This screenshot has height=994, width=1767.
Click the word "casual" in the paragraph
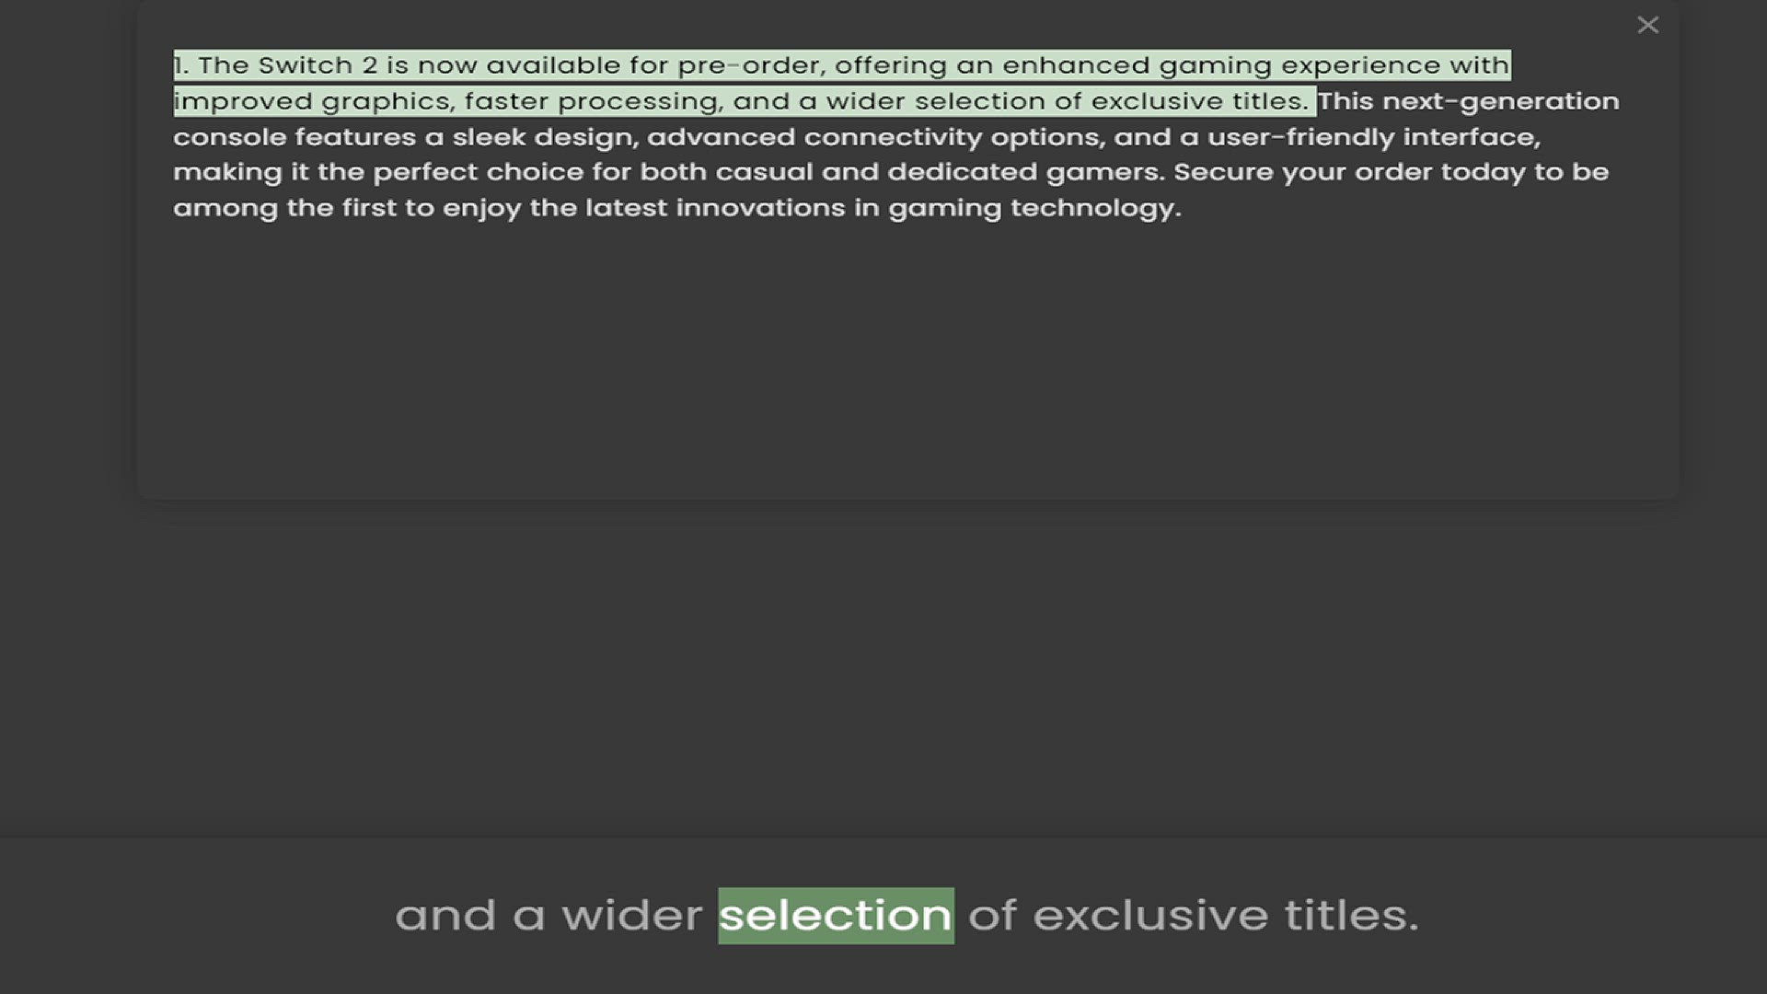point(764,172)
